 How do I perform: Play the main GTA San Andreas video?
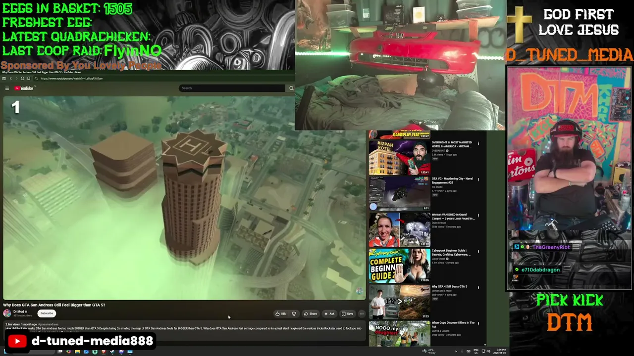click(184, 198)
